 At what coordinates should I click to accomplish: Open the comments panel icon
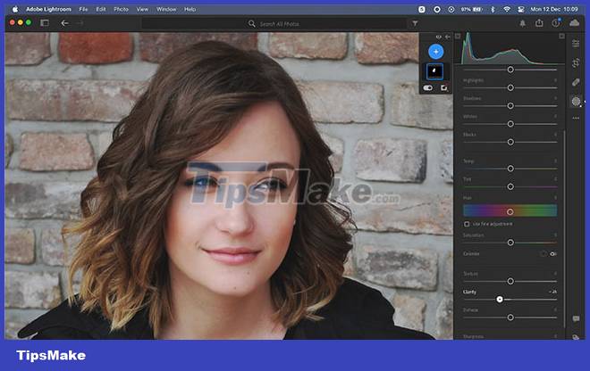tap(576, 318)
